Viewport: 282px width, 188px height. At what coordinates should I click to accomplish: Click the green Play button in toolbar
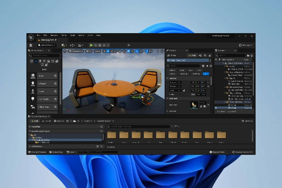[91, 45]
